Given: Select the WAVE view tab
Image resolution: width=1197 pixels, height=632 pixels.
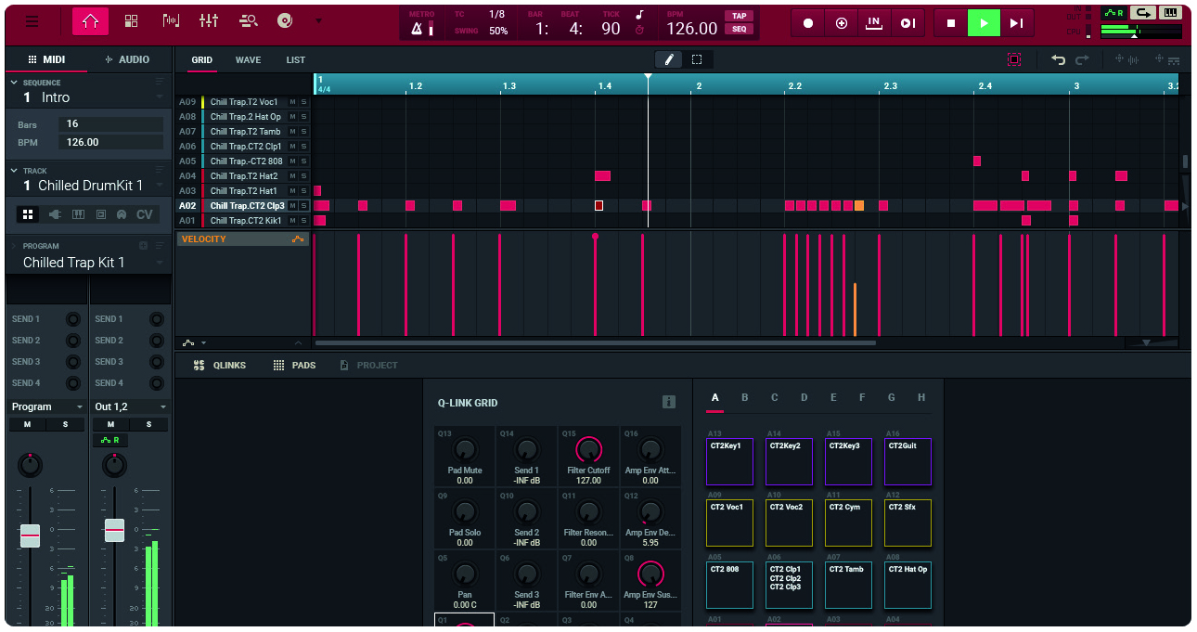Looking at the screenshot, I should tap(248, 60).
